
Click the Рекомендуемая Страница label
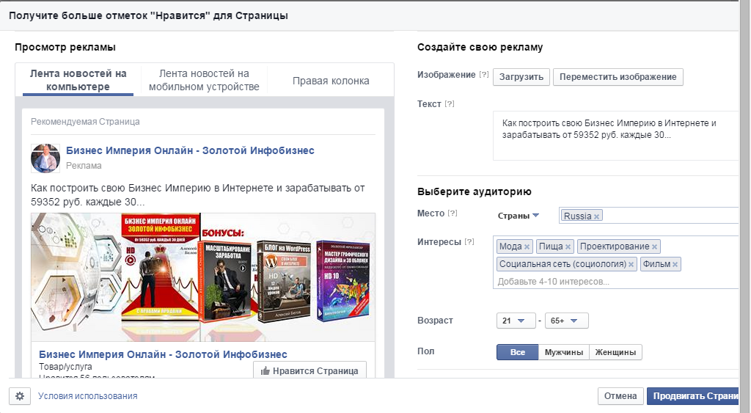coord(85,122)
